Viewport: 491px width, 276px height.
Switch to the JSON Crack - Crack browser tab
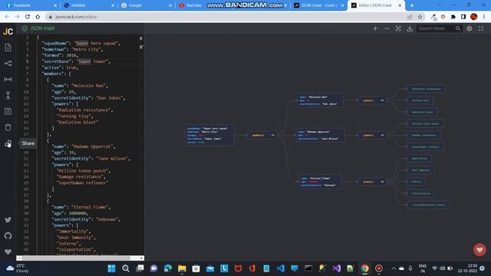point(319,5)
